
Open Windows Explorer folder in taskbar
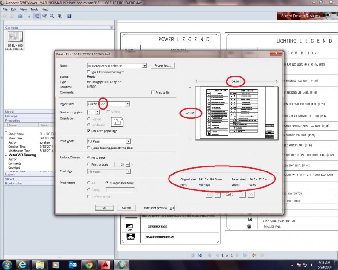click(x=40, y=265)
